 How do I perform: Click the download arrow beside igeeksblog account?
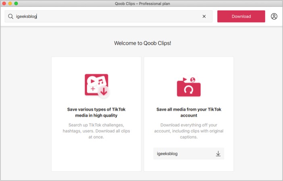(218, 154)
